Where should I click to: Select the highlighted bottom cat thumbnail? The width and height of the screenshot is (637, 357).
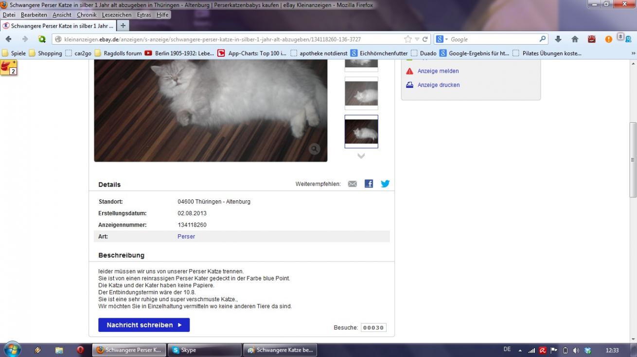click(x=361, y=131)
